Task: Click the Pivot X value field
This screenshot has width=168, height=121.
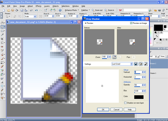Action: (x=48, y=16)
